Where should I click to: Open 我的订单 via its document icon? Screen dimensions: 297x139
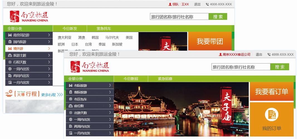pos(271,115)
